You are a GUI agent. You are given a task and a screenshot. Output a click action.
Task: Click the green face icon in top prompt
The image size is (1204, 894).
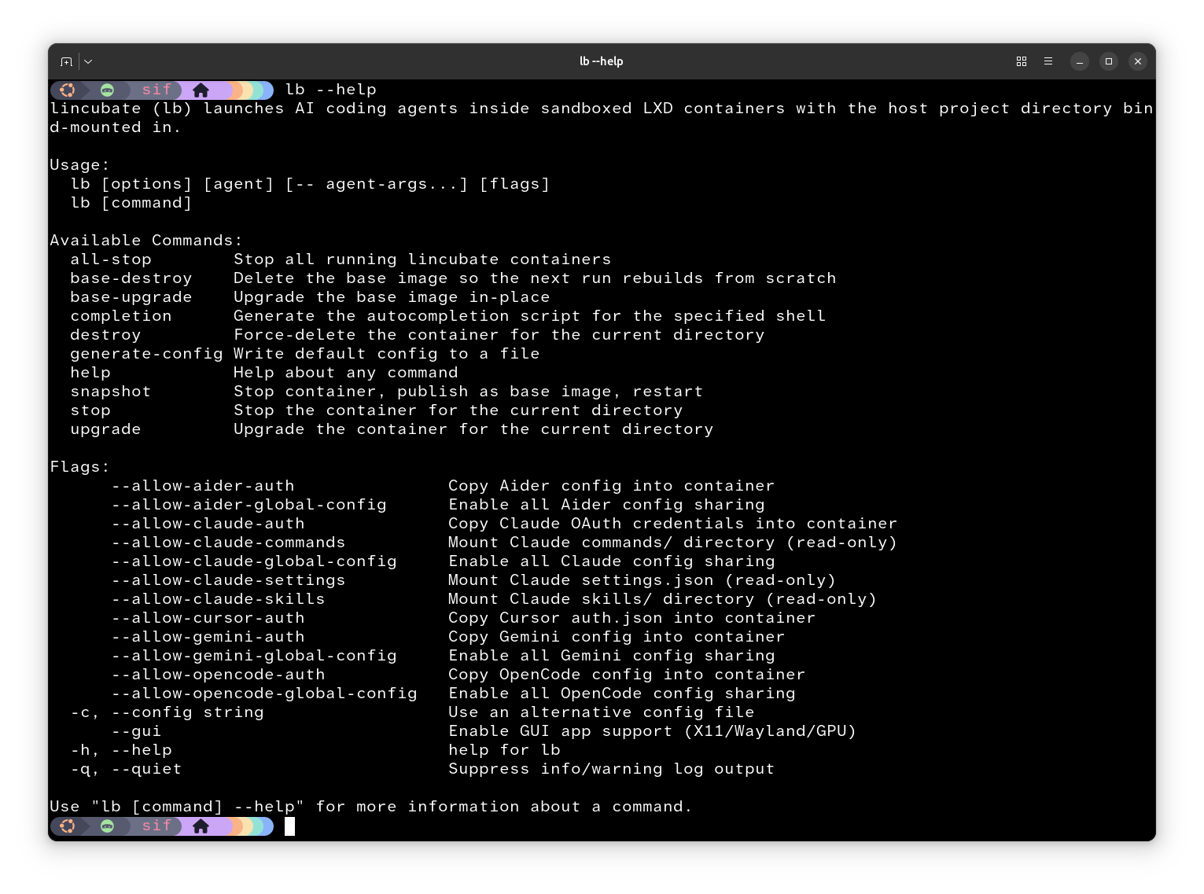pyautogui.click(x=108, y=90)
